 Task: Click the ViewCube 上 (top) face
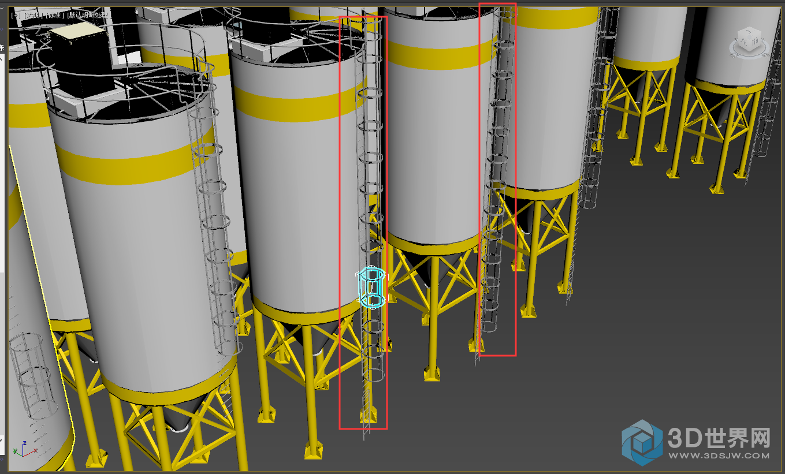[749, 31]
